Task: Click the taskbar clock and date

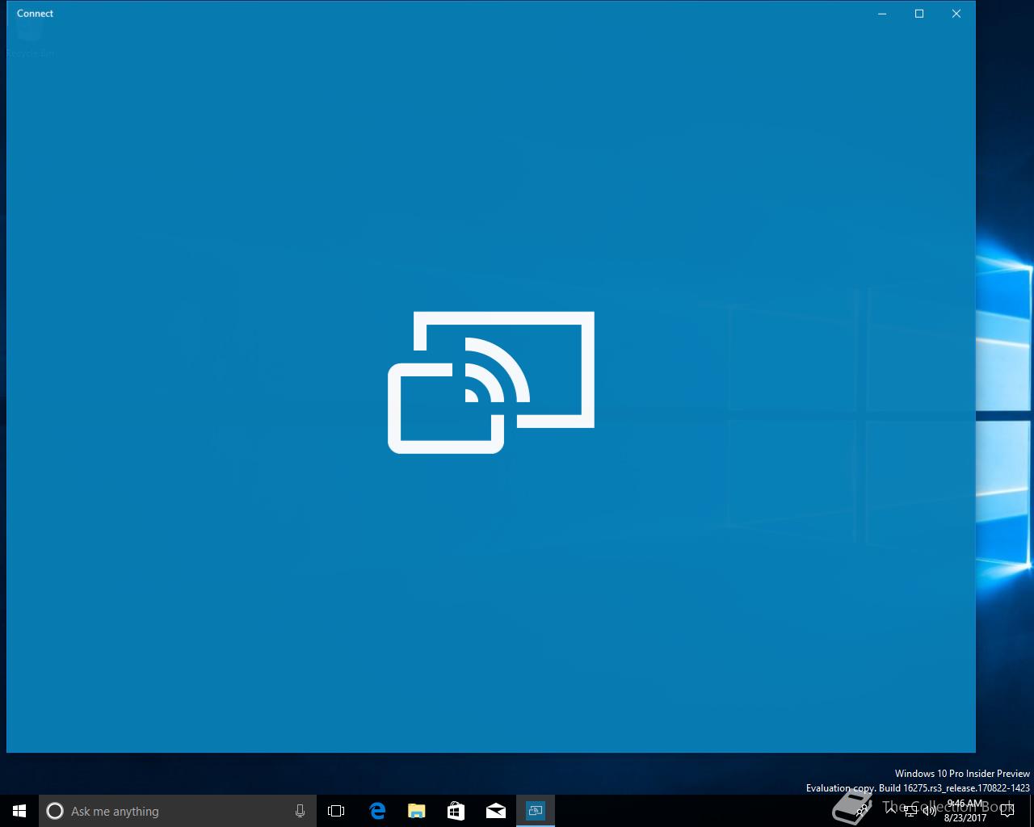Action: [965, 811]
